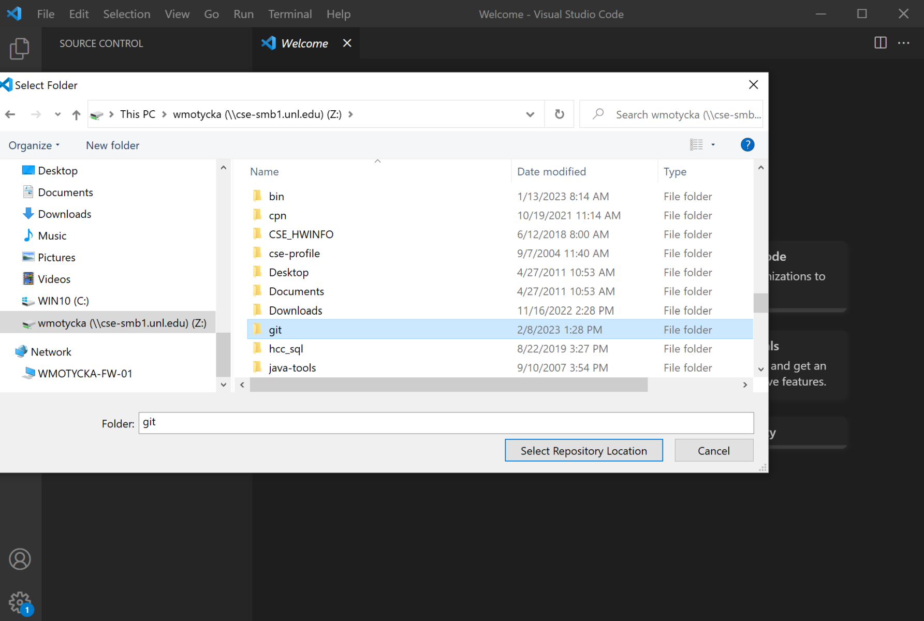The width and height of the screenshot is (924, 621).
Task: Open the Terminal menu
Action: point(290,14)
